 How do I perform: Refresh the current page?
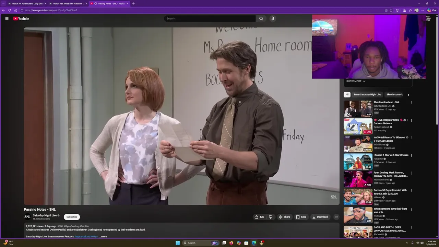(x=10, y=10)
